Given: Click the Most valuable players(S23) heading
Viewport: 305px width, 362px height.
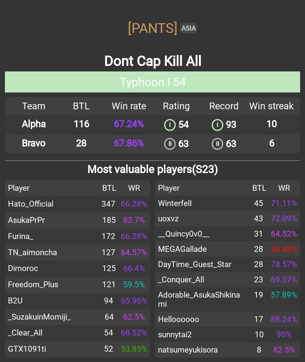Looking at the screenshot, I should point(152,169).
